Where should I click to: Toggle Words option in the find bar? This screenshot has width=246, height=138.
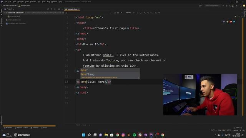click(x=118, y=13)
